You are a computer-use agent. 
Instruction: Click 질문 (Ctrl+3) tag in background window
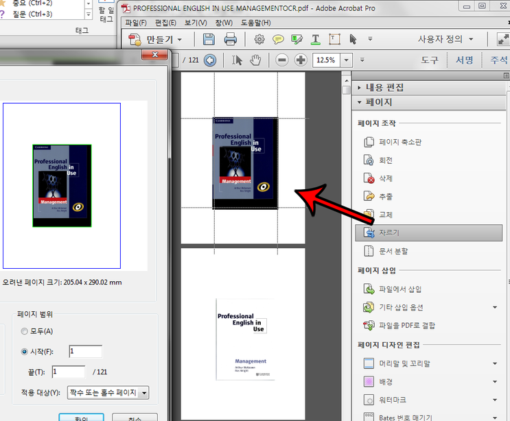click(32, 14)
